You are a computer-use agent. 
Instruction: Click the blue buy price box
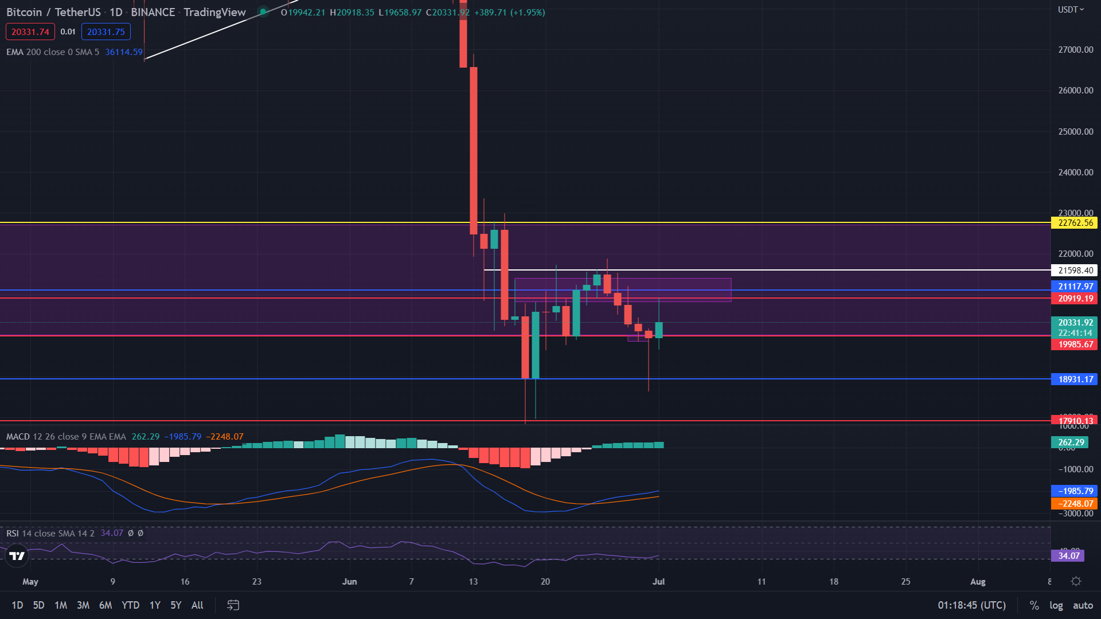click(x=106, y=32)
